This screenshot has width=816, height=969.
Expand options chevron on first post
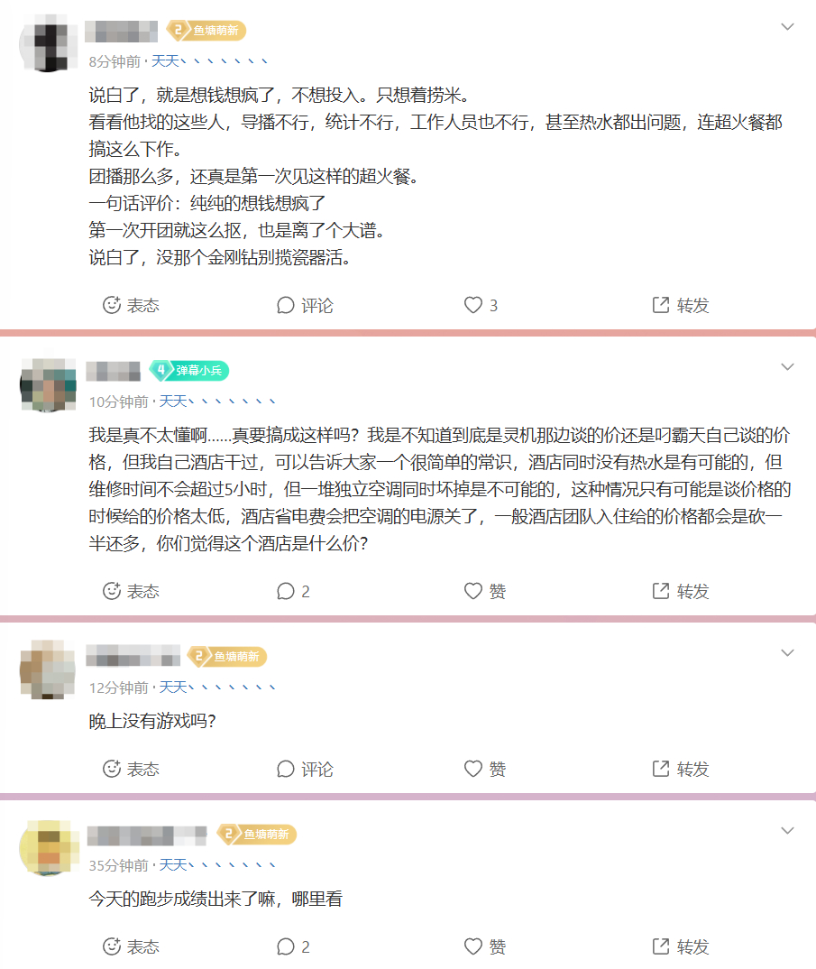(x=787, y=26)
